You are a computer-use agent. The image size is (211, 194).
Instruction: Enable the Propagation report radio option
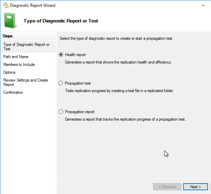click(61, 112)
